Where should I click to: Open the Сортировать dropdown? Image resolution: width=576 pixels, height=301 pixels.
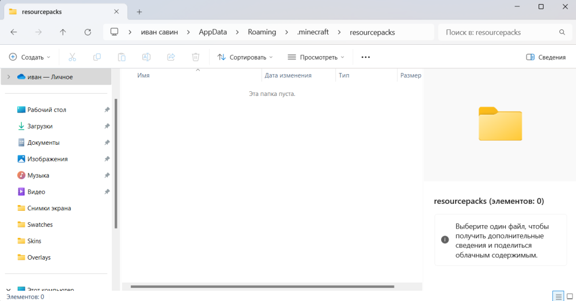[245, 57]
